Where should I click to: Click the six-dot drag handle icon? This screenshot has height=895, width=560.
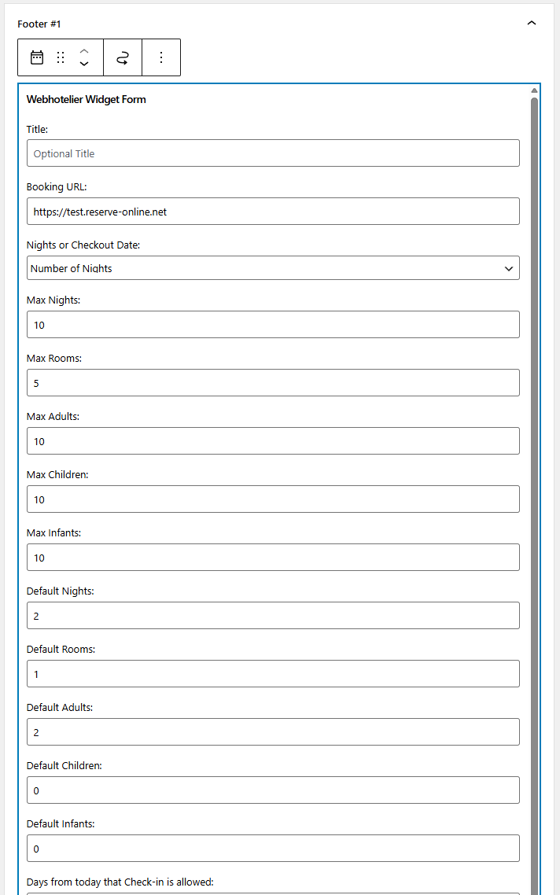pyautogui.click(x=61, y=57)
